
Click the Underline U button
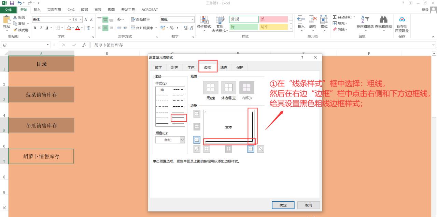tap(46, 28)
